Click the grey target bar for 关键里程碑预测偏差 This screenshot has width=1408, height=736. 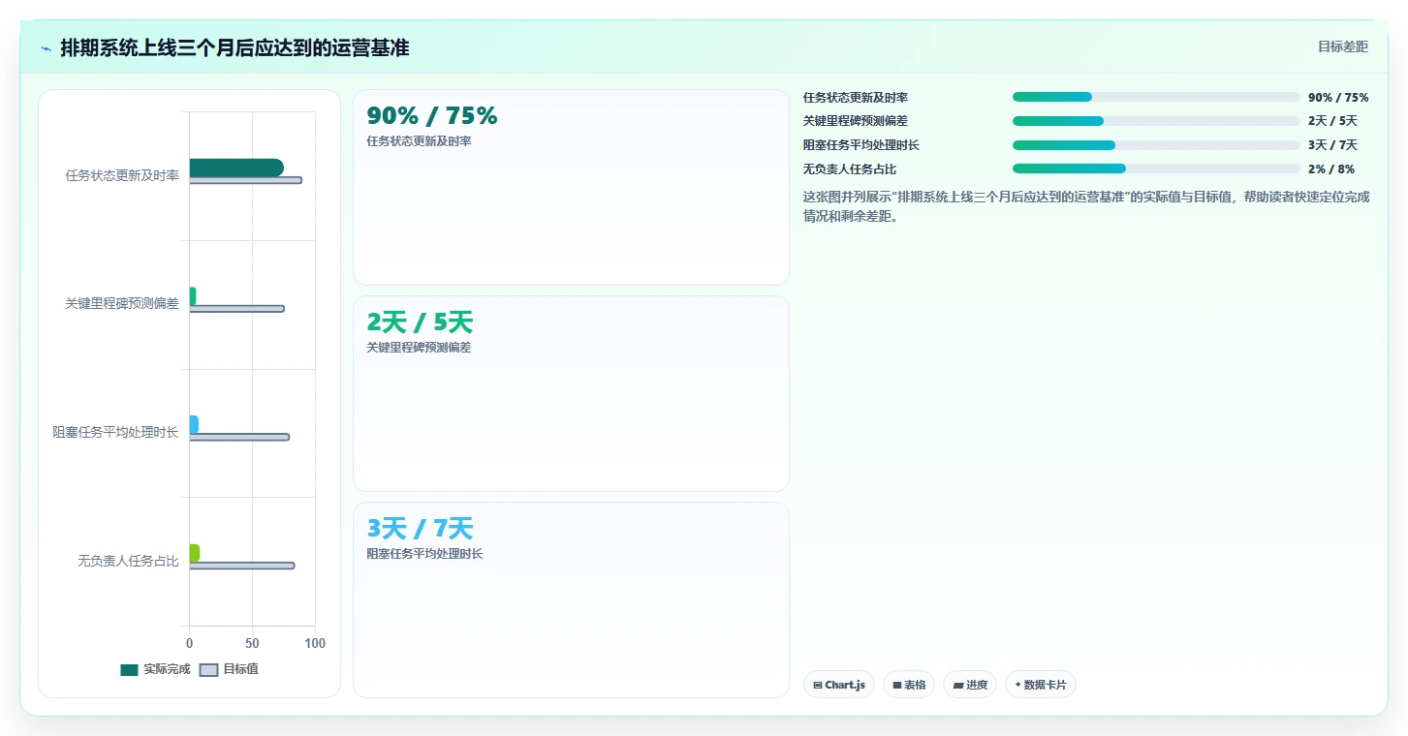pyautogui.click(x=237, y=309)
